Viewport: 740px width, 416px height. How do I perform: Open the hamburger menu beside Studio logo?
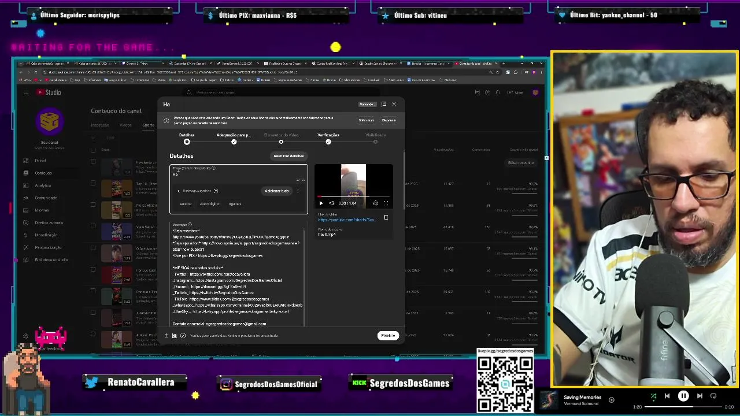26,92
